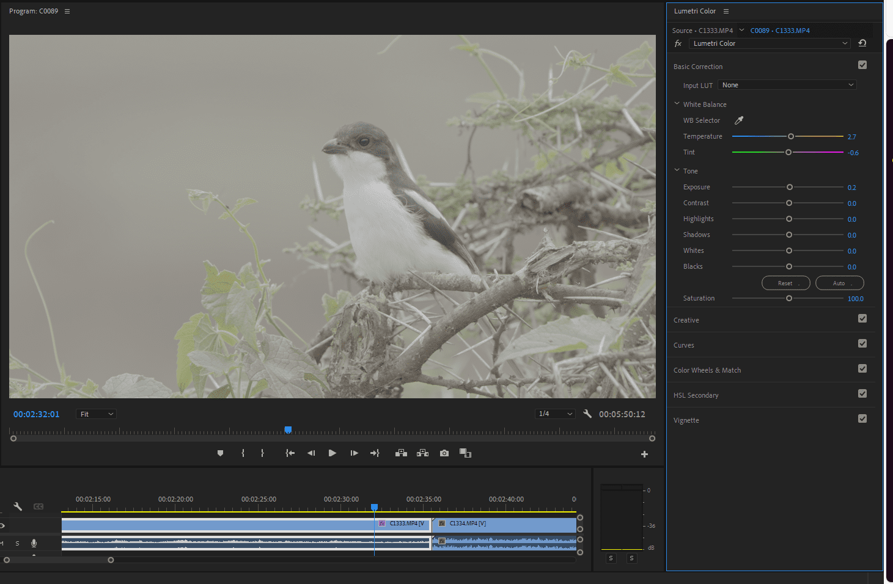Image resolution: width=893 pixels, height=584 pixels.
Task: Open the HSL Secondary section
Action: pyautogui.click(x=696, y=395)
